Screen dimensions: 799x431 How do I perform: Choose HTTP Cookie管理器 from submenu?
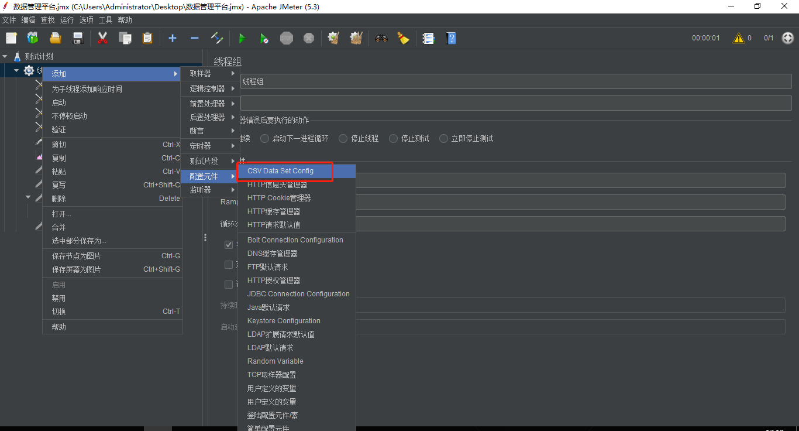pos(297,198)
